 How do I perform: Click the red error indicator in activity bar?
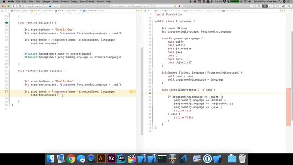(x=180, y=6)
